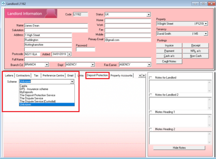Open the NRL a/c button

pos(196,51)
